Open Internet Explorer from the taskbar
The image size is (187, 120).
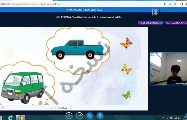coord(11,118)
